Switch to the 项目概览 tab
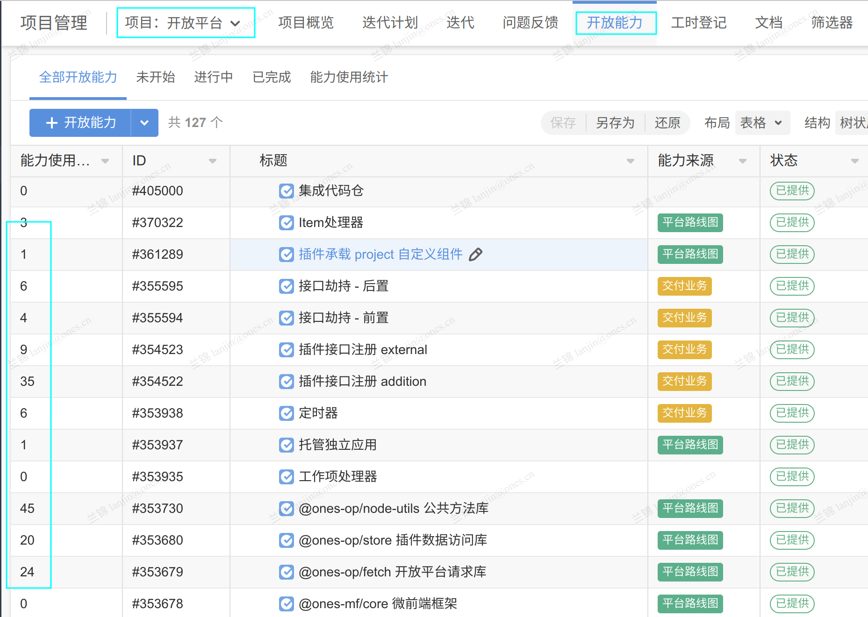This screenshot has height=617, width=868. (x=306, y=22)
